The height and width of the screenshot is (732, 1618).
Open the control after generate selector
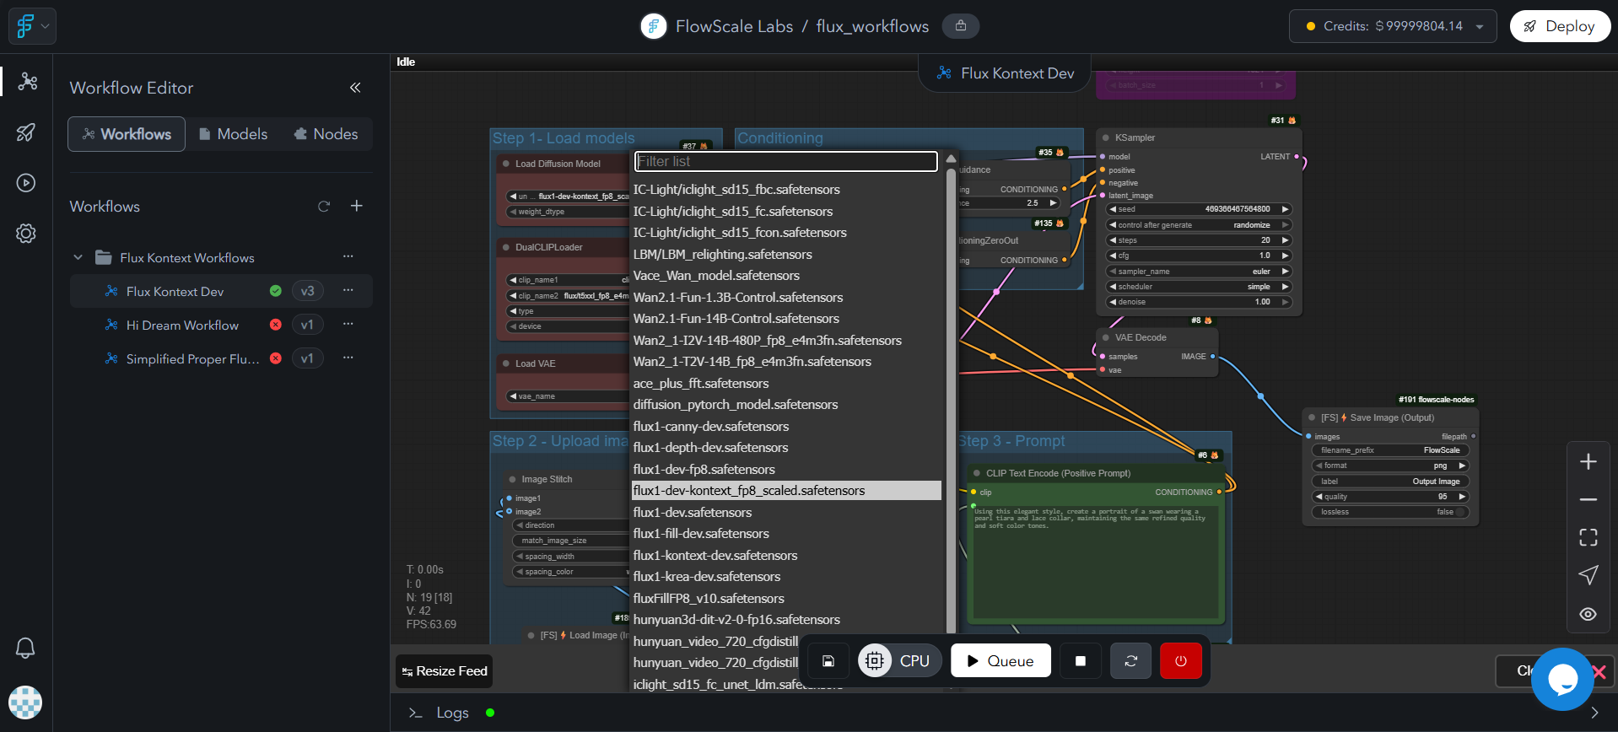[x=1199, y=225]
